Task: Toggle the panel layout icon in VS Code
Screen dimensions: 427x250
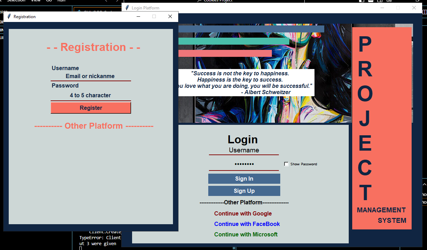Action: [x=371, y=1]
